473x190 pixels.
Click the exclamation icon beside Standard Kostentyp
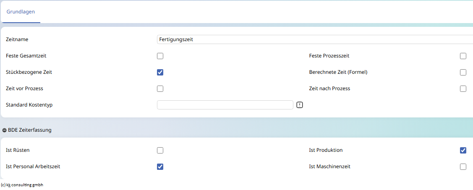point(300,105)
